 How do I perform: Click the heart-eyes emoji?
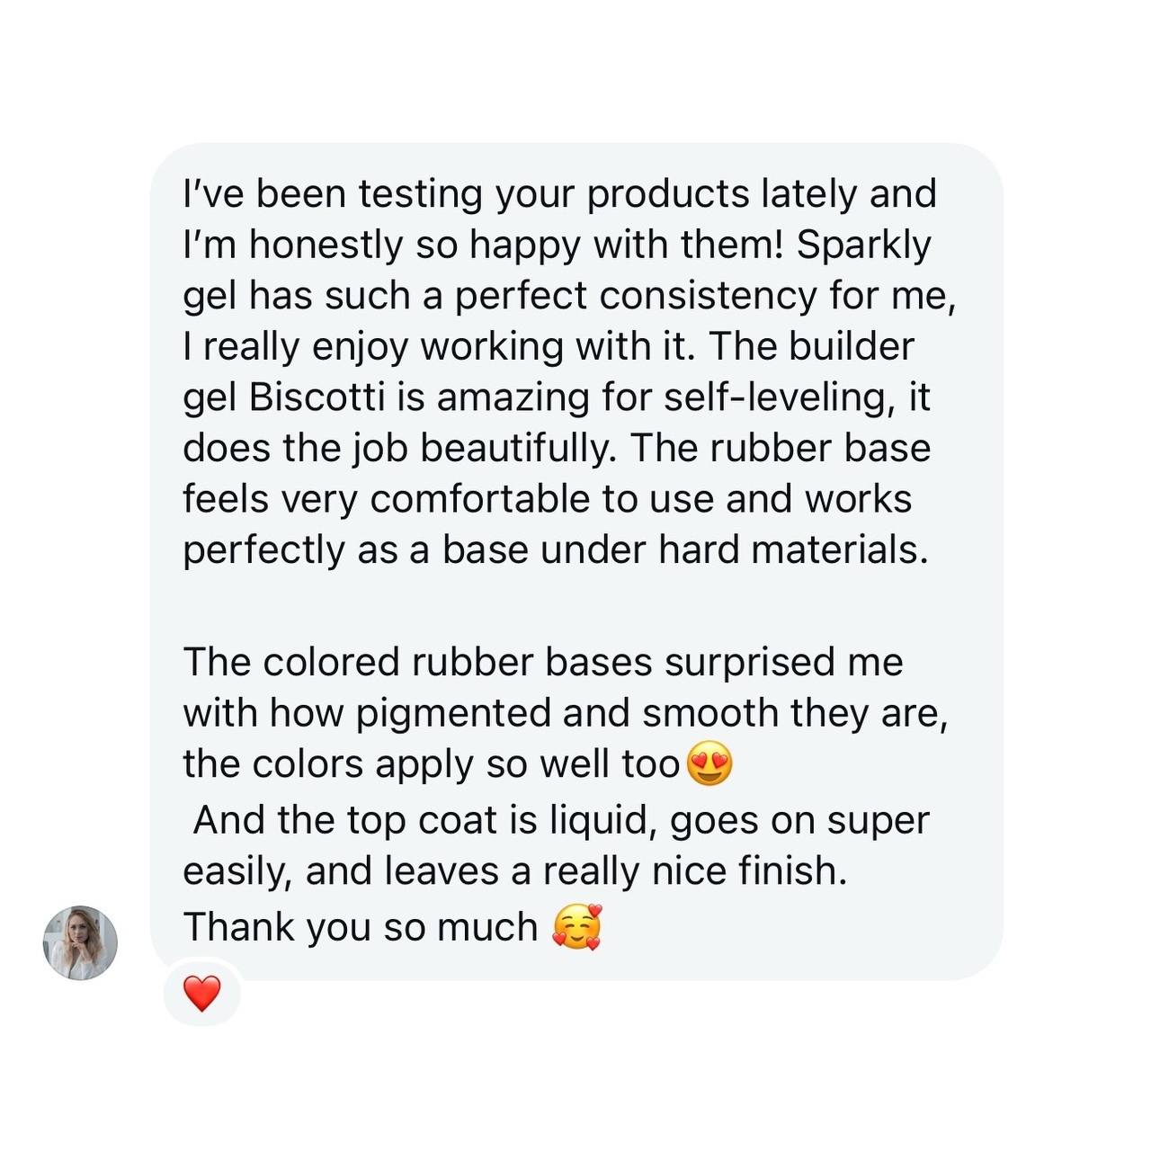point(709,764)
